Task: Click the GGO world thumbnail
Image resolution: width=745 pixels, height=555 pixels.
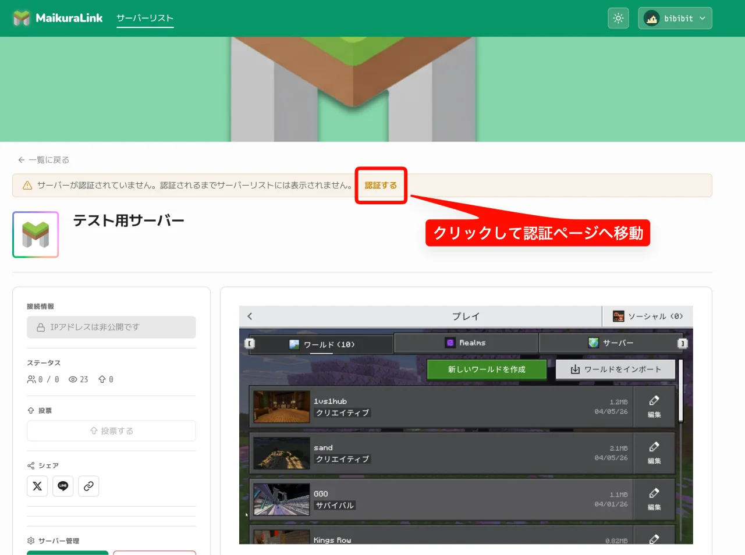Action: 282,499
